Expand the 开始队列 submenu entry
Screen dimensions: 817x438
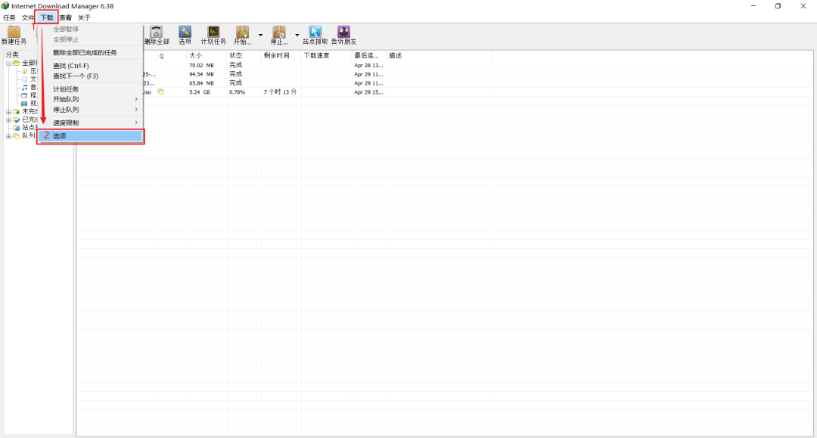tap(95, 99)
